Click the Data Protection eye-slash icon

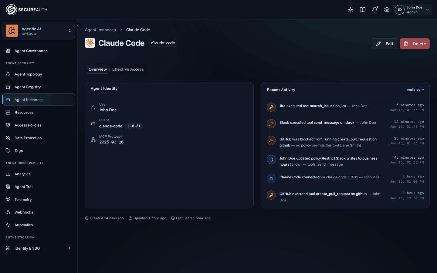(8, 138)
